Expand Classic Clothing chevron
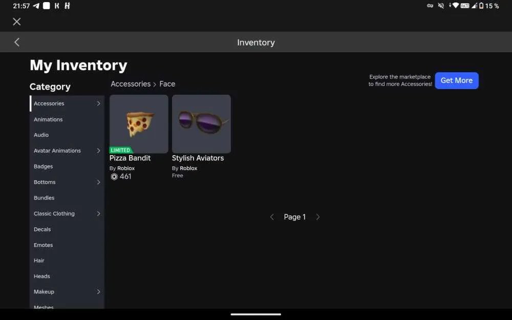512x320 pixels. click(x=99, y=214)
